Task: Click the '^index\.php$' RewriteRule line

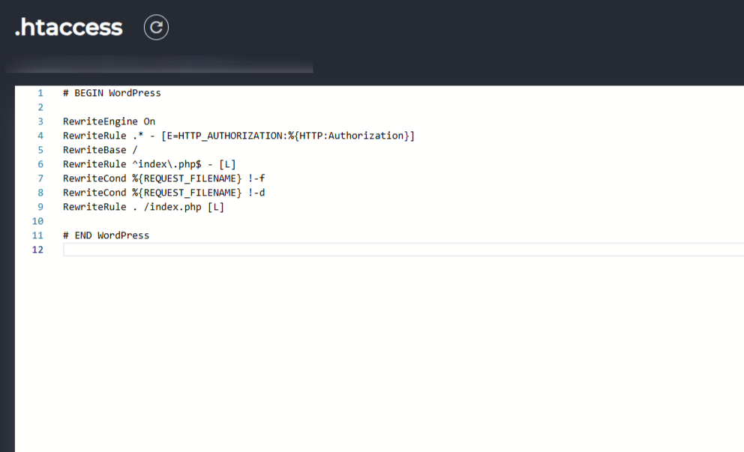Action: coord(149,164)
